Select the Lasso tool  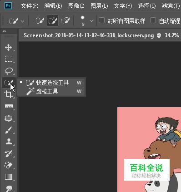(9, 71)
